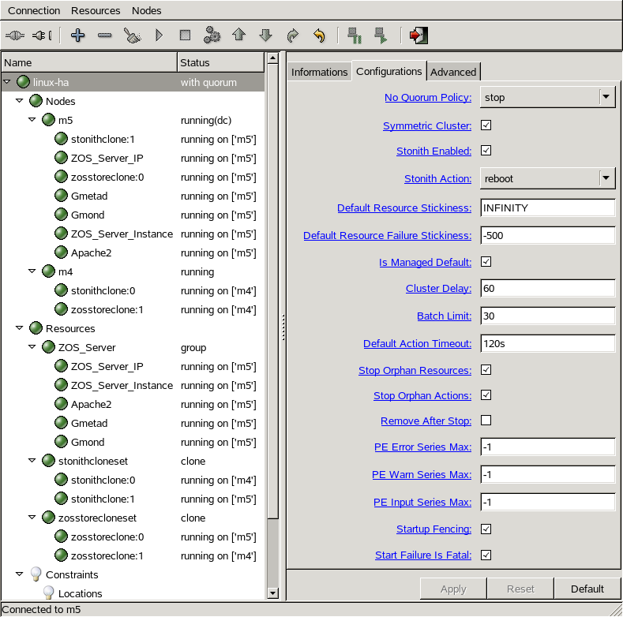Collapse the ZOS_Server group in Resources
The height and width of the screenshot is (617, 623).
tap(32, 347)
